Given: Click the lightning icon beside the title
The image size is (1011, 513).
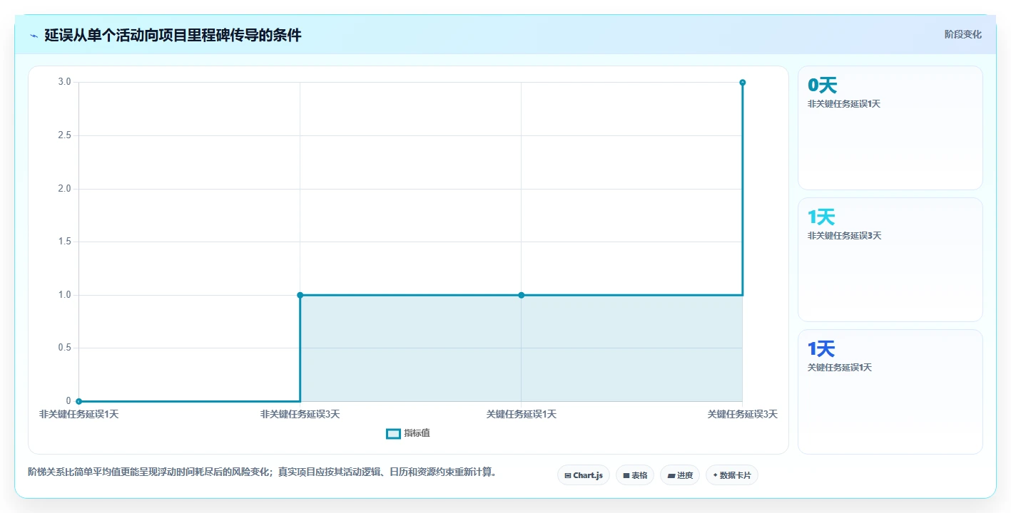Looking at the screenshot, I should click(x=34, y=36).
